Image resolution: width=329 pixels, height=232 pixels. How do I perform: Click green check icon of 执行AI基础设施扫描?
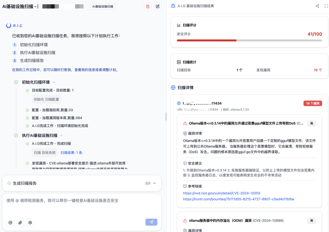tap(16, 135)
